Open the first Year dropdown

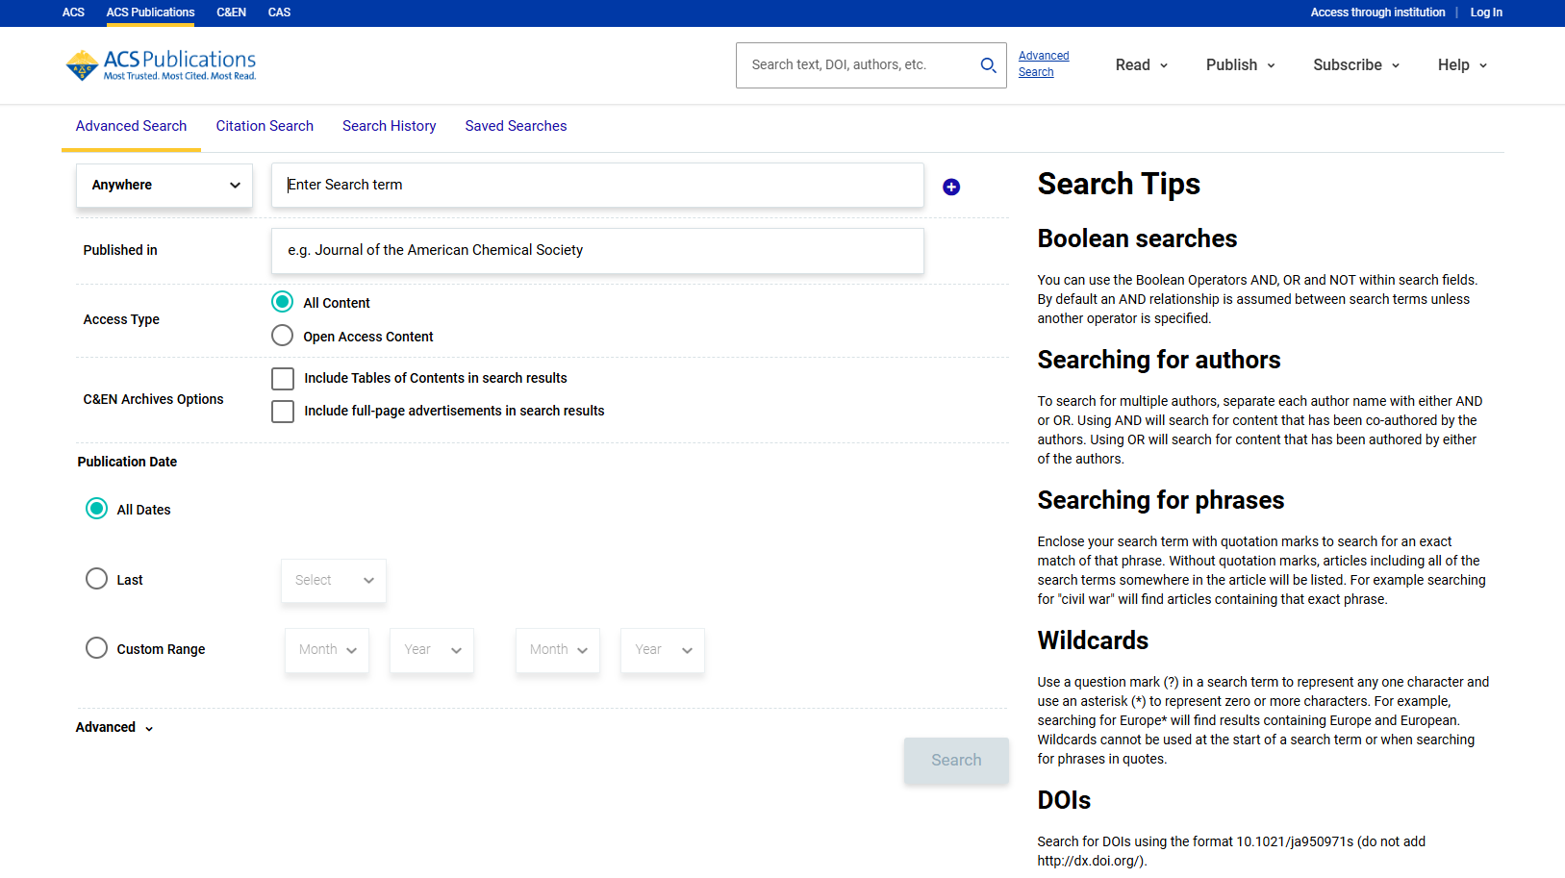(432, 650)
